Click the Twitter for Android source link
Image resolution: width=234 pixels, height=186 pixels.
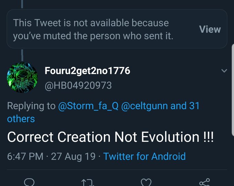(145, 156)
